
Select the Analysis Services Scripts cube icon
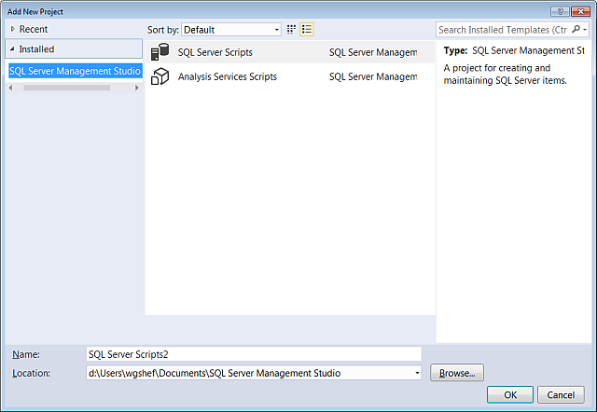[x=160, y=76]
